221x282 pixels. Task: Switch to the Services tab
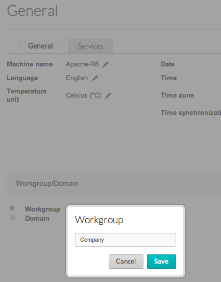tap(90, 46)
